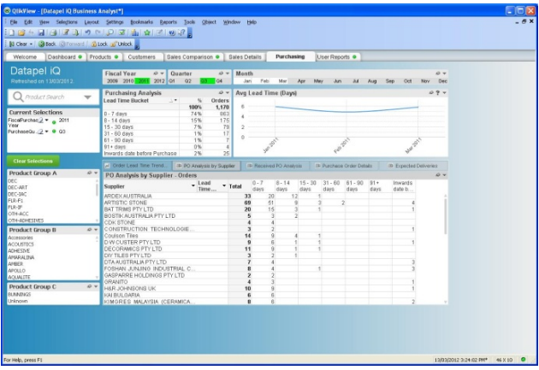Click the Search magnifier toolbar icon
This screenshot has height=370, width=539.
(110, 32)
